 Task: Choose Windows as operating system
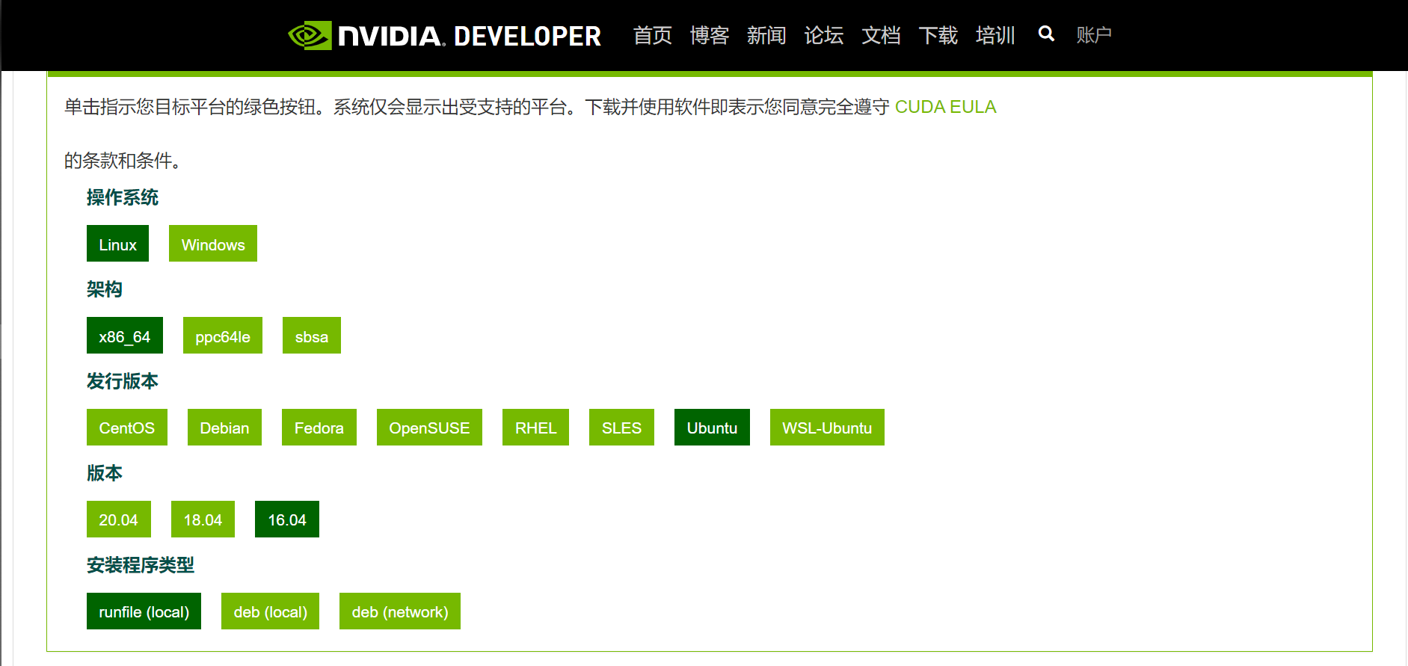pyautogui.click(x=213, y=244)
